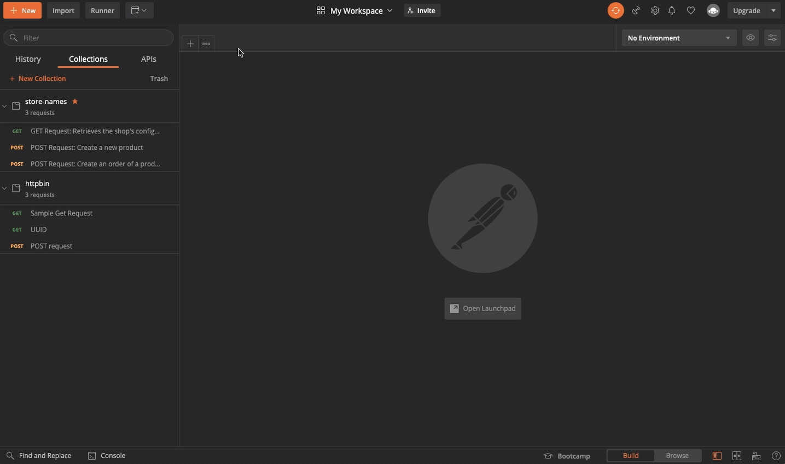Collapse the store-names collection chevron

click(4, 106)
